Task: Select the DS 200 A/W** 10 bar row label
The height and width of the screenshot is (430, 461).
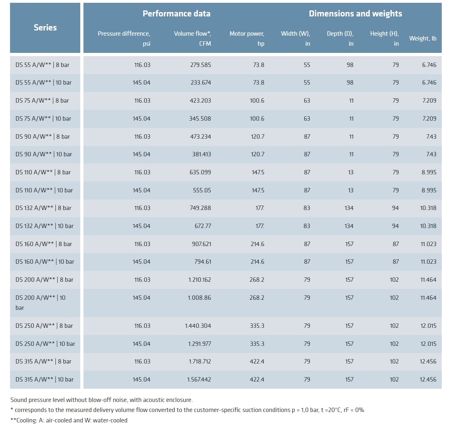Action: coord(41,303)
